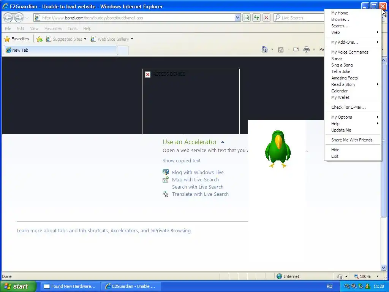
Task: Expand the Web submenu
Action: 353,32
